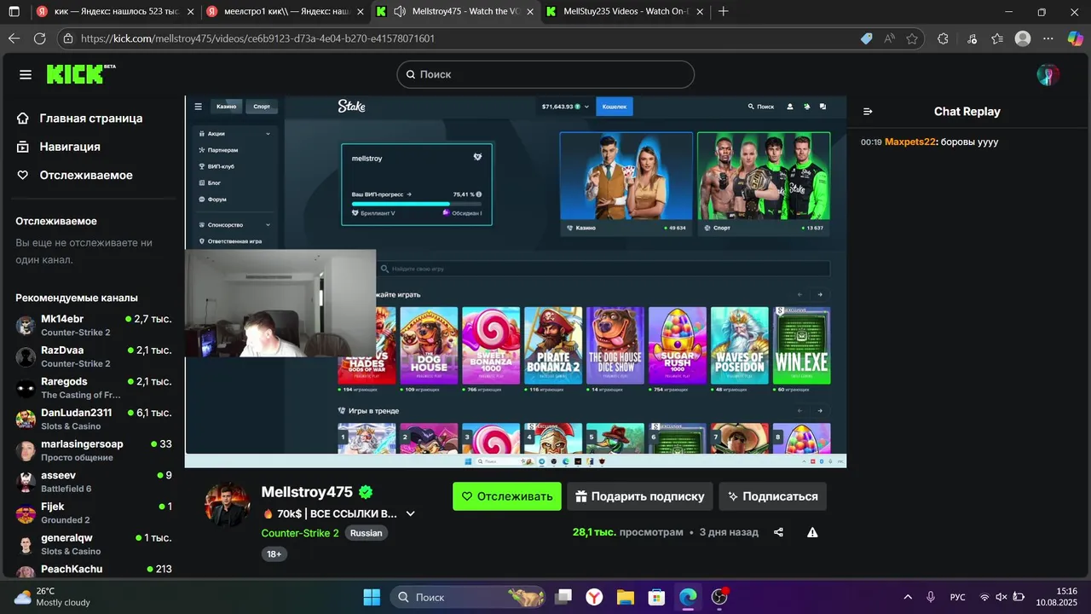1091x614 pixels.
Task: Click Подарить подписку button
Action: 640,496
